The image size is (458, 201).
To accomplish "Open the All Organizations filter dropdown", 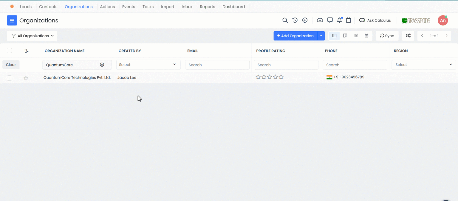I will click(x=32, y=36).
